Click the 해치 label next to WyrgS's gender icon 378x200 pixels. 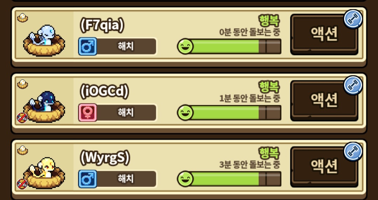pos(126,179)
